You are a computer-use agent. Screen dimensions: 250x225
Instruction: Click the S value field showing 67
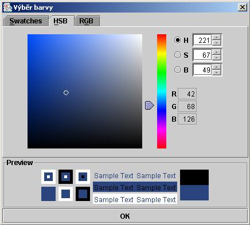pyautogui.click(x=202, y=55)
